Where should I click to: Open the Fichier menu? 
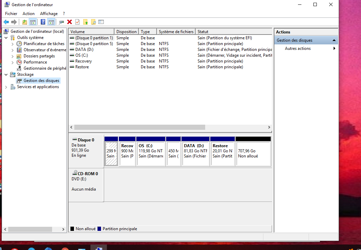tap(11, 14)
